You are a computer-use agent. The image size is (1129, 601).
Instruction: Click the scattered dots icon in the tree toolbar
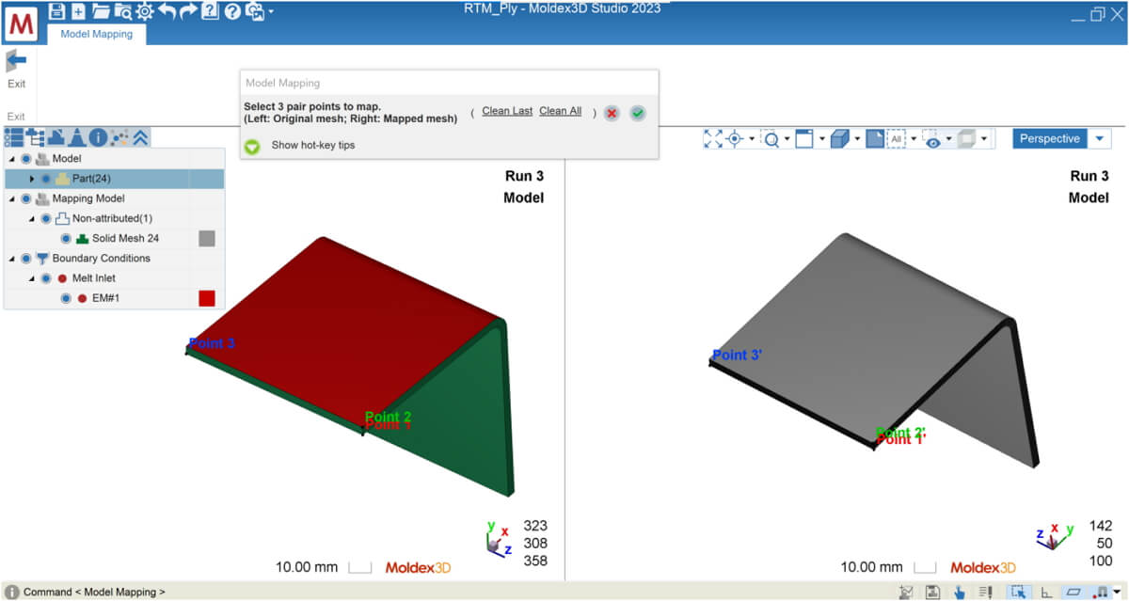click(x=119, y=137)
